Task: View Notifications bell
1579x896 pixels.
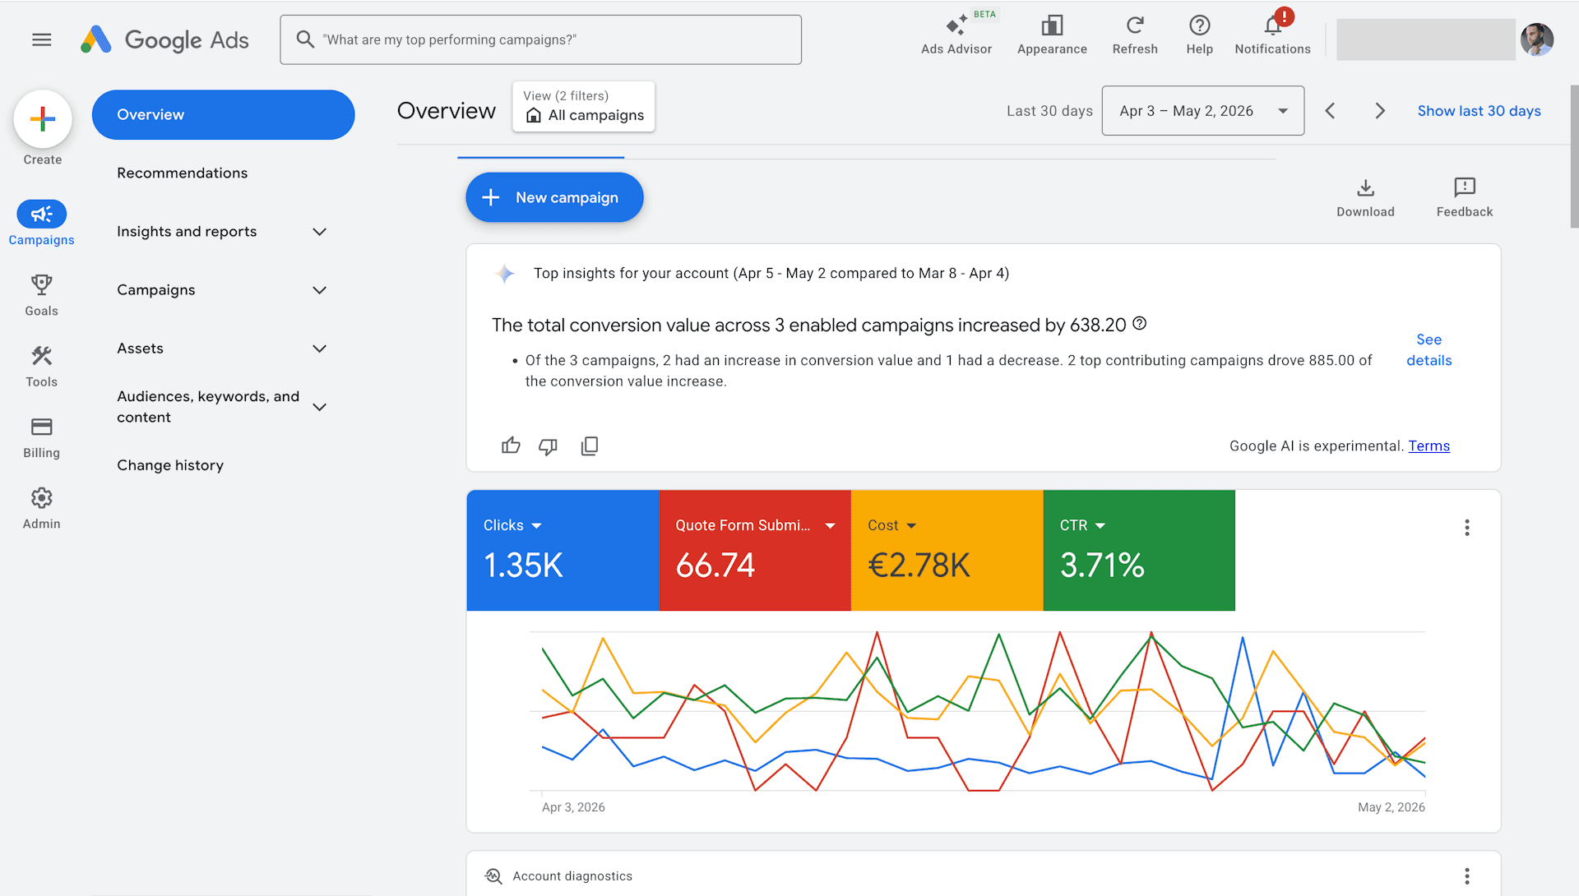Action: tap(1272, 35)
